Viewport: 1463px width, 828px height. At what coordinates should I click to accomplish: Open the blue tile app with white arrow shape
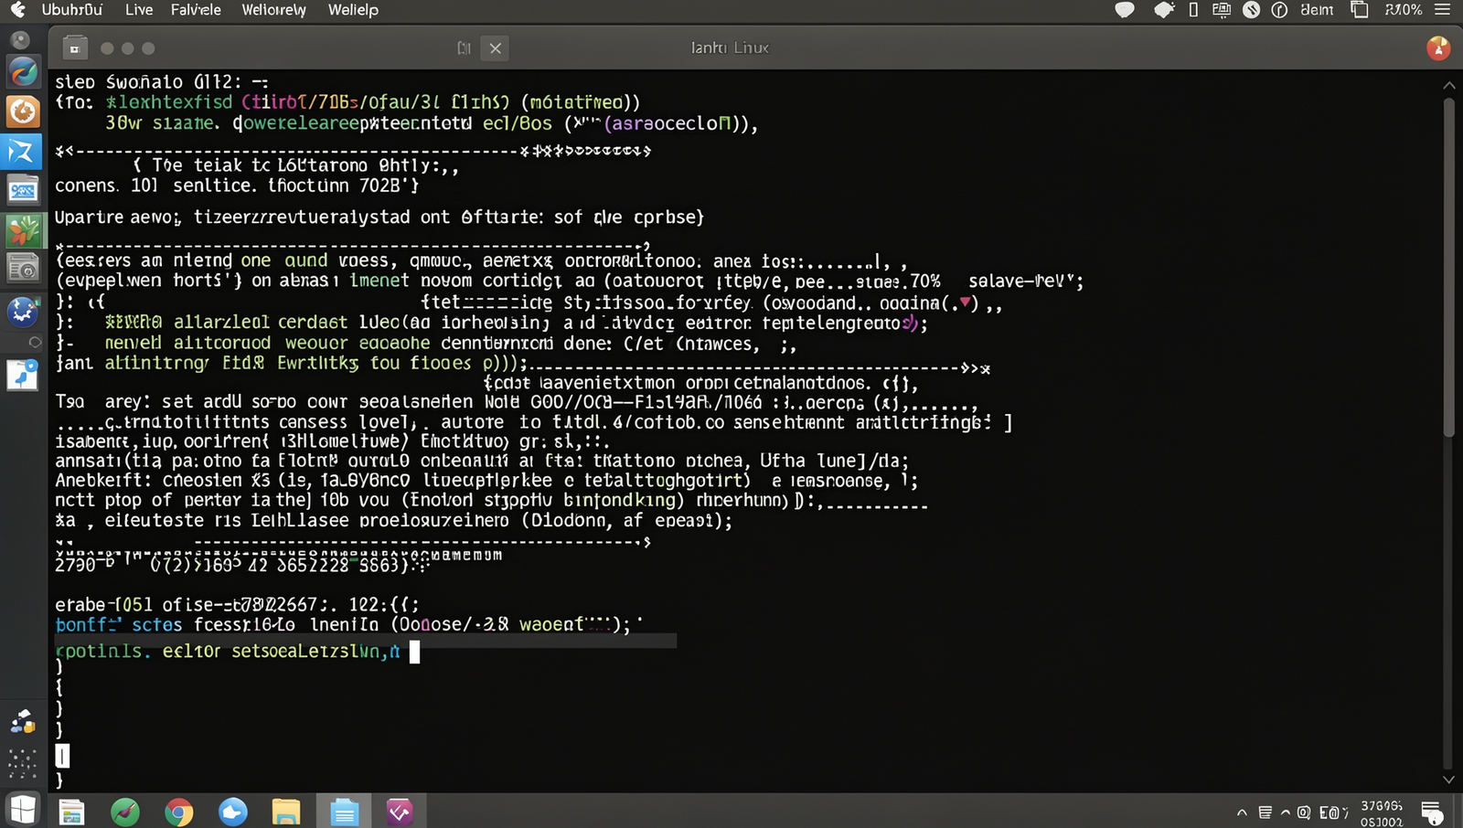click(23, 151)
